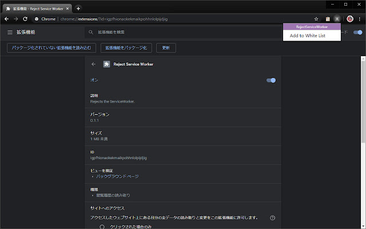Screen dimensions: 366x229
Task: Click the 拡張機能をパッケージ化 button
Action: pos(126,48)
